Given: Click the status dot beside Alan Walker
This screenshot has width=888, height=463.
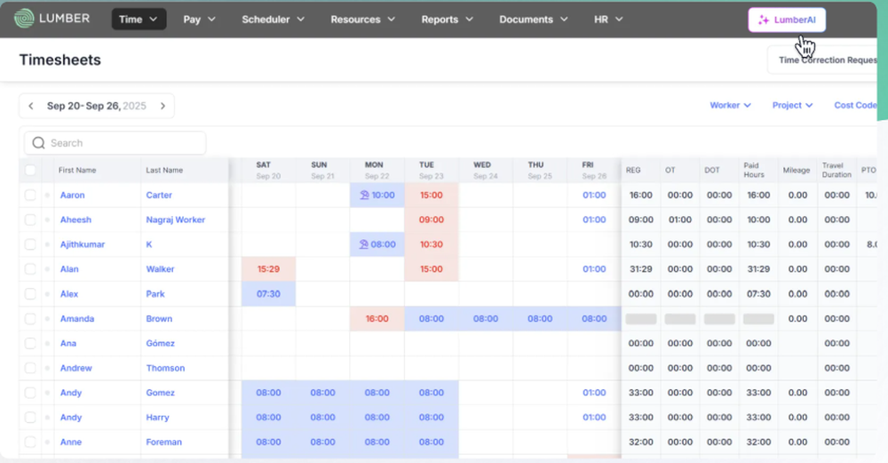Looking at the screenshot, I should [47, 269].
